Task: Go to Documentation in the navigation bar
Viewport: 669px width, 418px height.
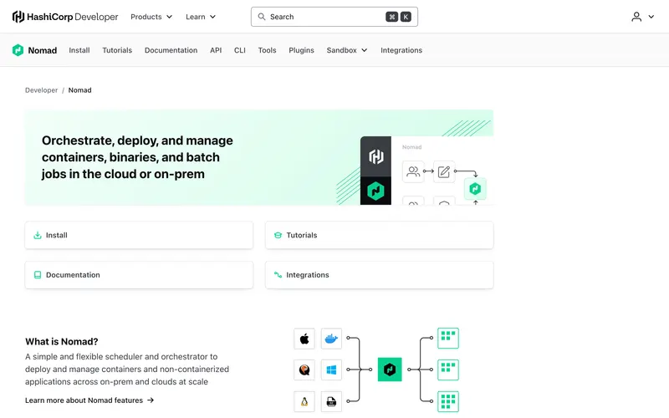Action: pos(171,50)
